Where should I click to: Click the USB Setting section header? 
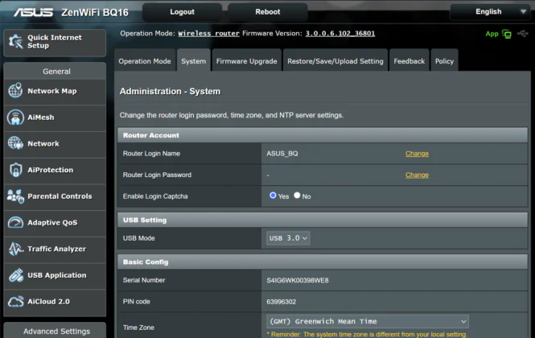pos(323,220)
